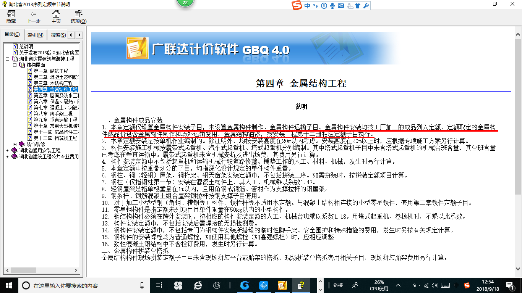Open the Sogou wrench toolbox
This screenshot has width=522, height=293.
[366, 6]
